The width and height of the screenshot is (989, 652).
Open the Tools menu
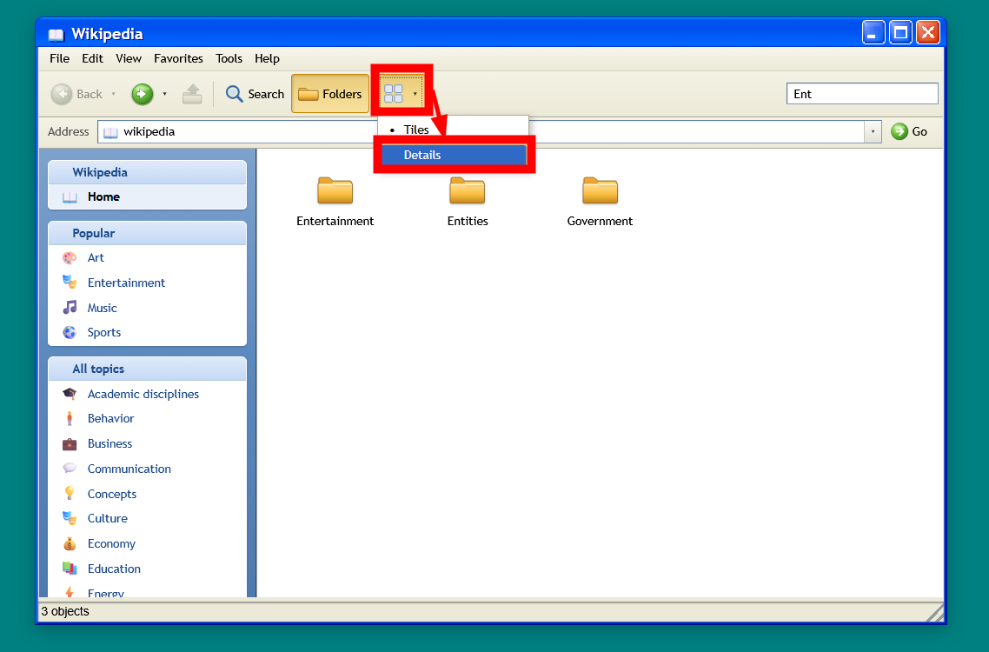[x=229, y=59]
